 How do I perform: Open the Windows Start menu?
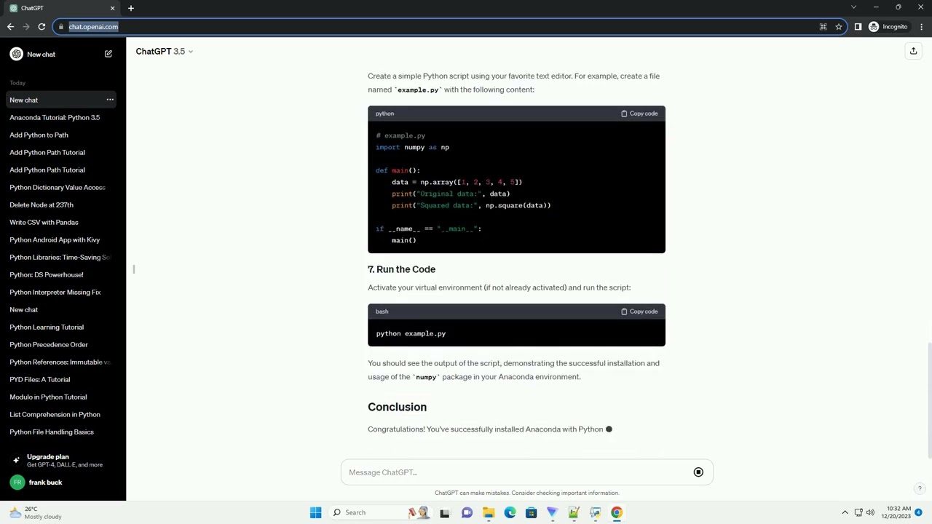pos(315,512)
